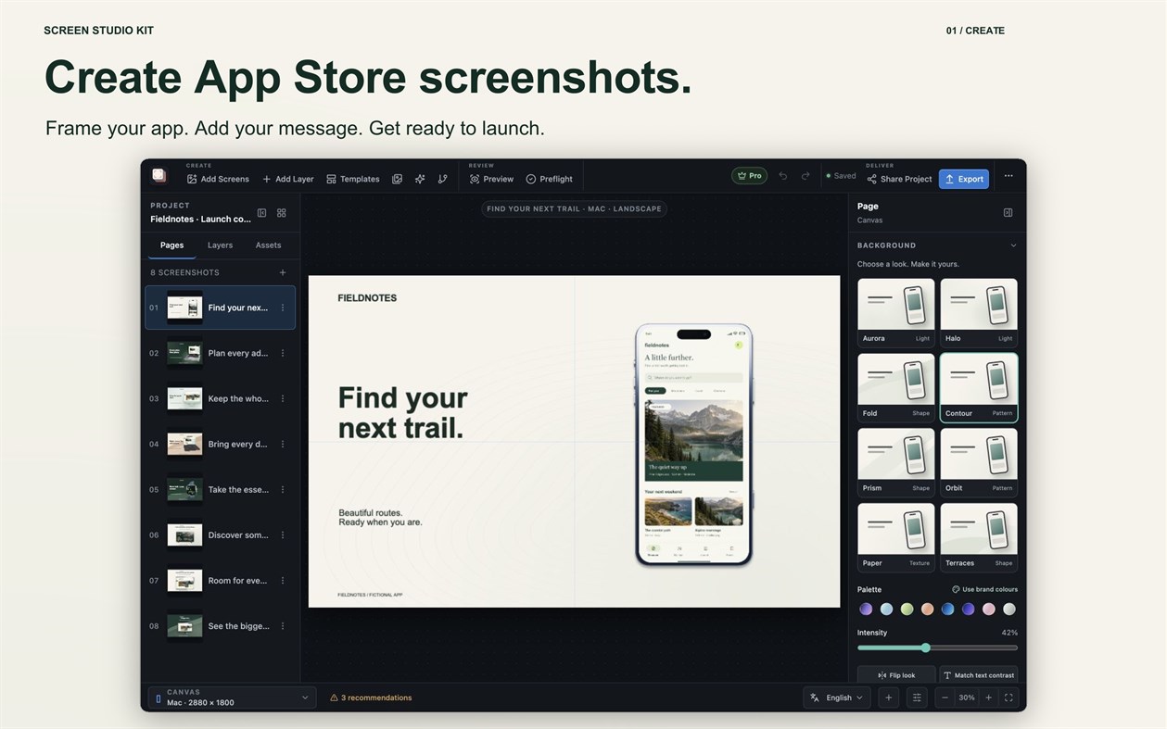Click the Pro crown badge
This screenshot has height=729, width=1167.
coord(749,175)
